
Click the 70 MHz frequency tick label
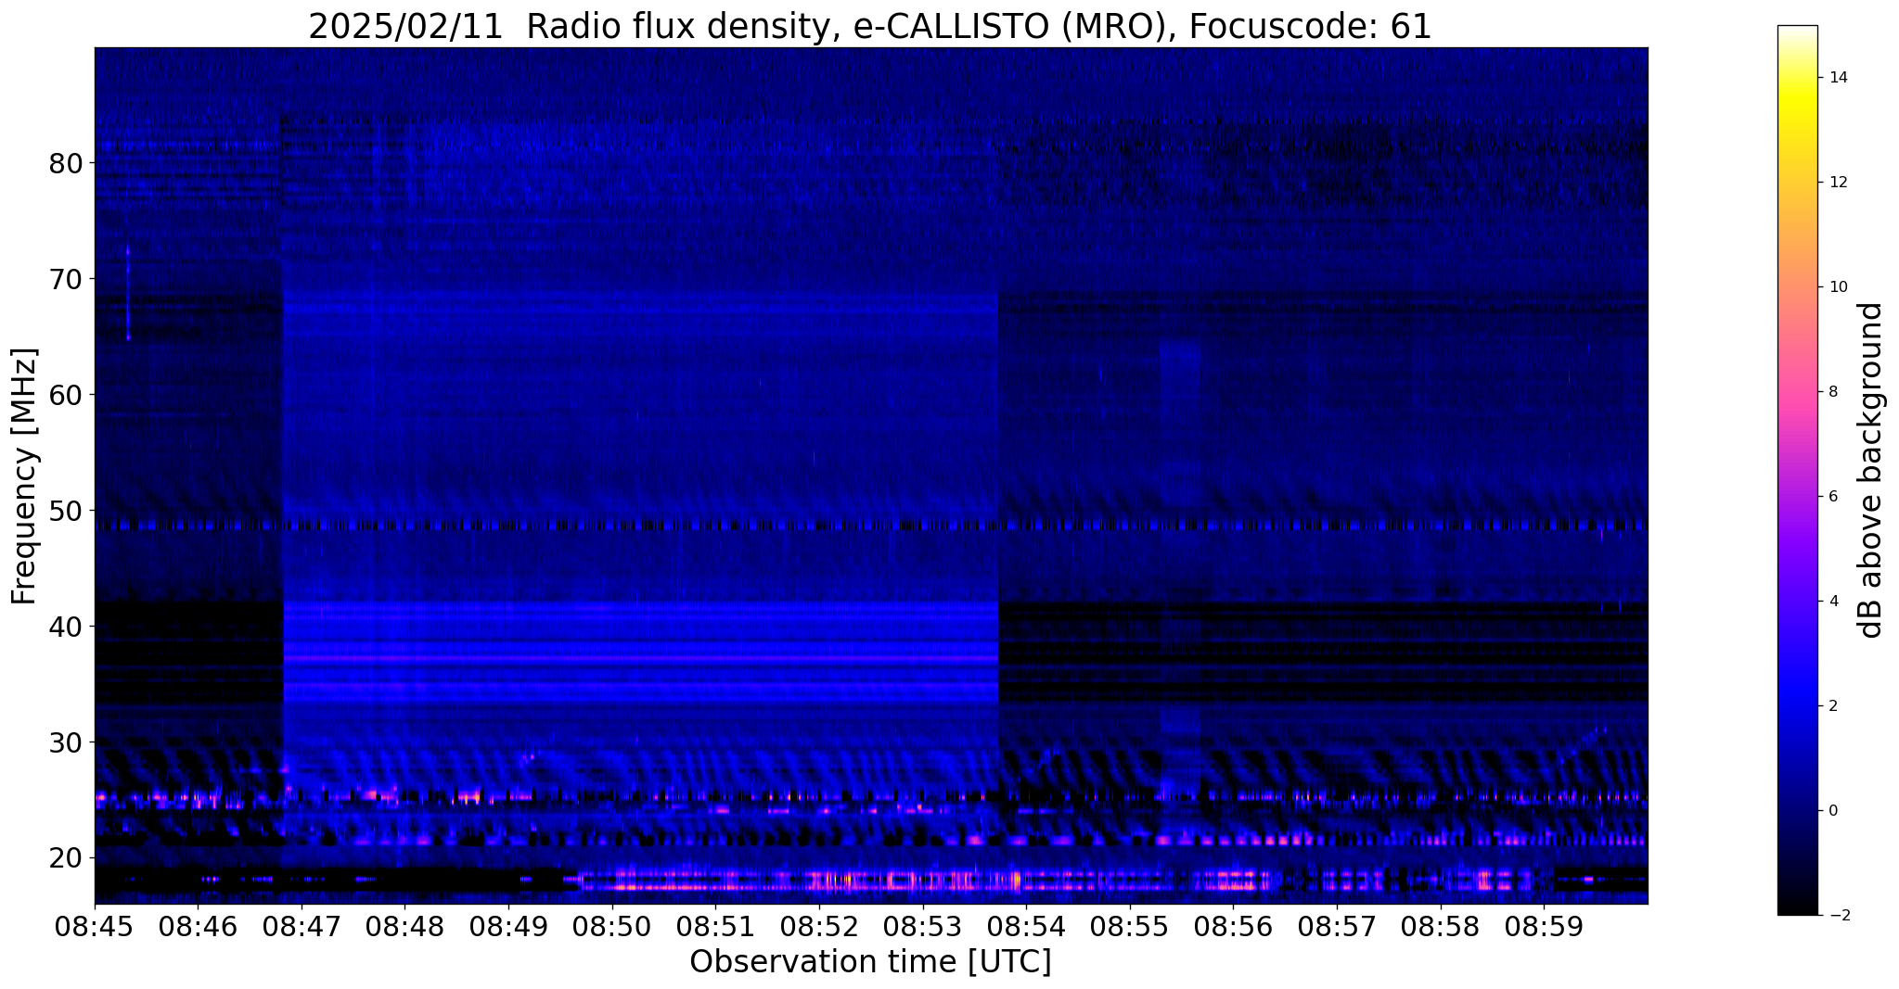pos(65,279)
